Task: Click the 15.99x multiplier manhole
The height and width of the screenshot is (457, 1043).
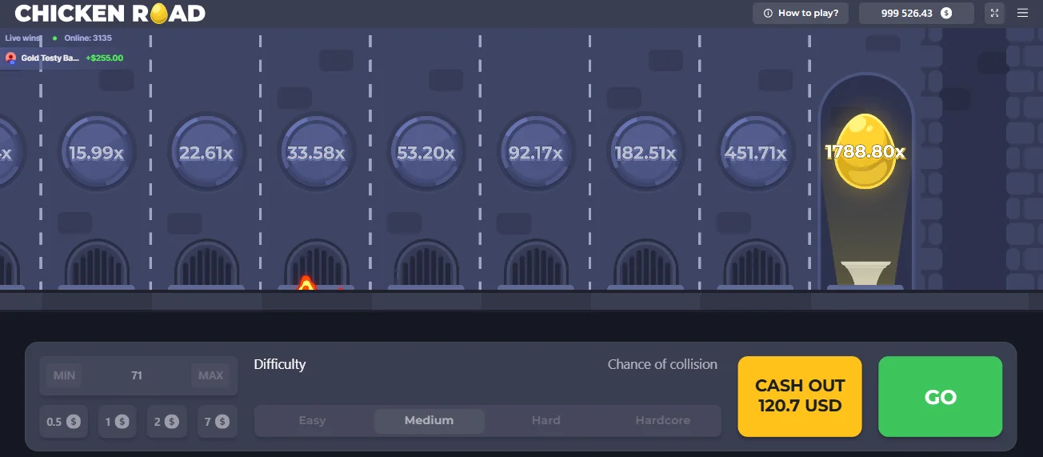Action: [96, 152]
